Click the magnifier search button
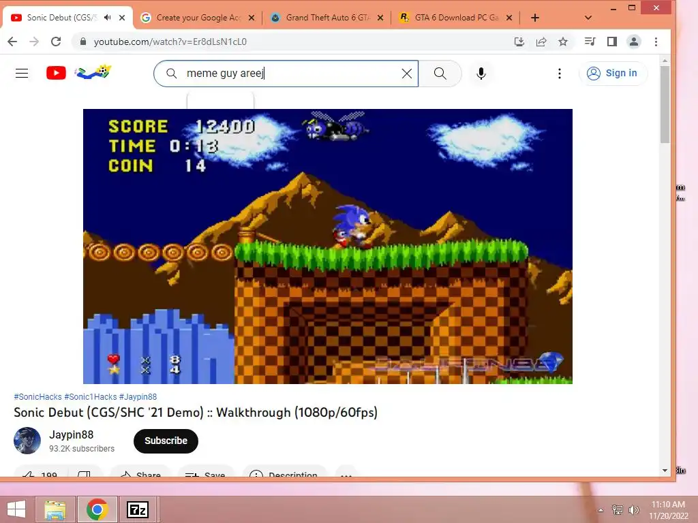The image size is (698, 523). (x=440, y=74)
